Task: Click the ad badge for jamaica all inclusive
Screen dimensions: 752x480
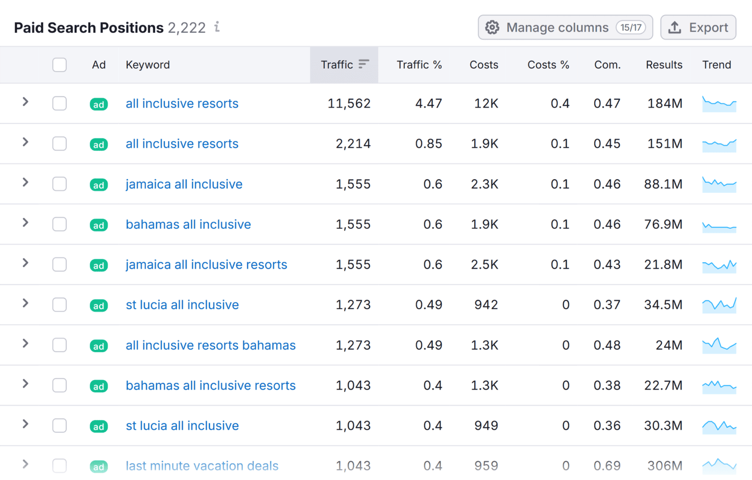Action: coord(99,184)
